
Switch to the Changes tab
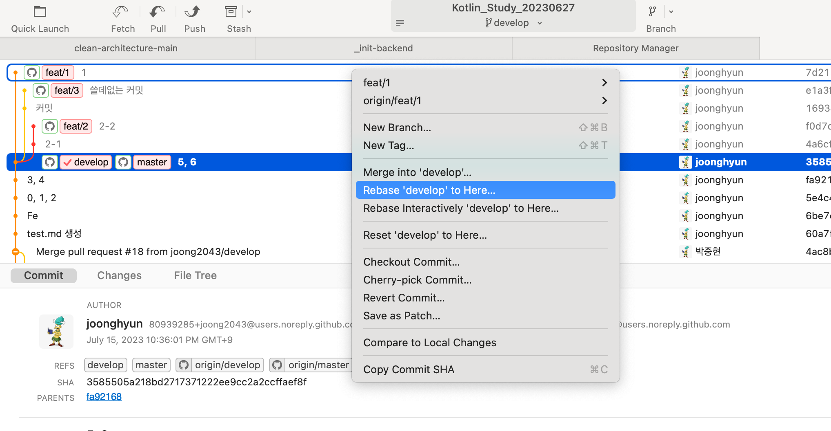119,275
